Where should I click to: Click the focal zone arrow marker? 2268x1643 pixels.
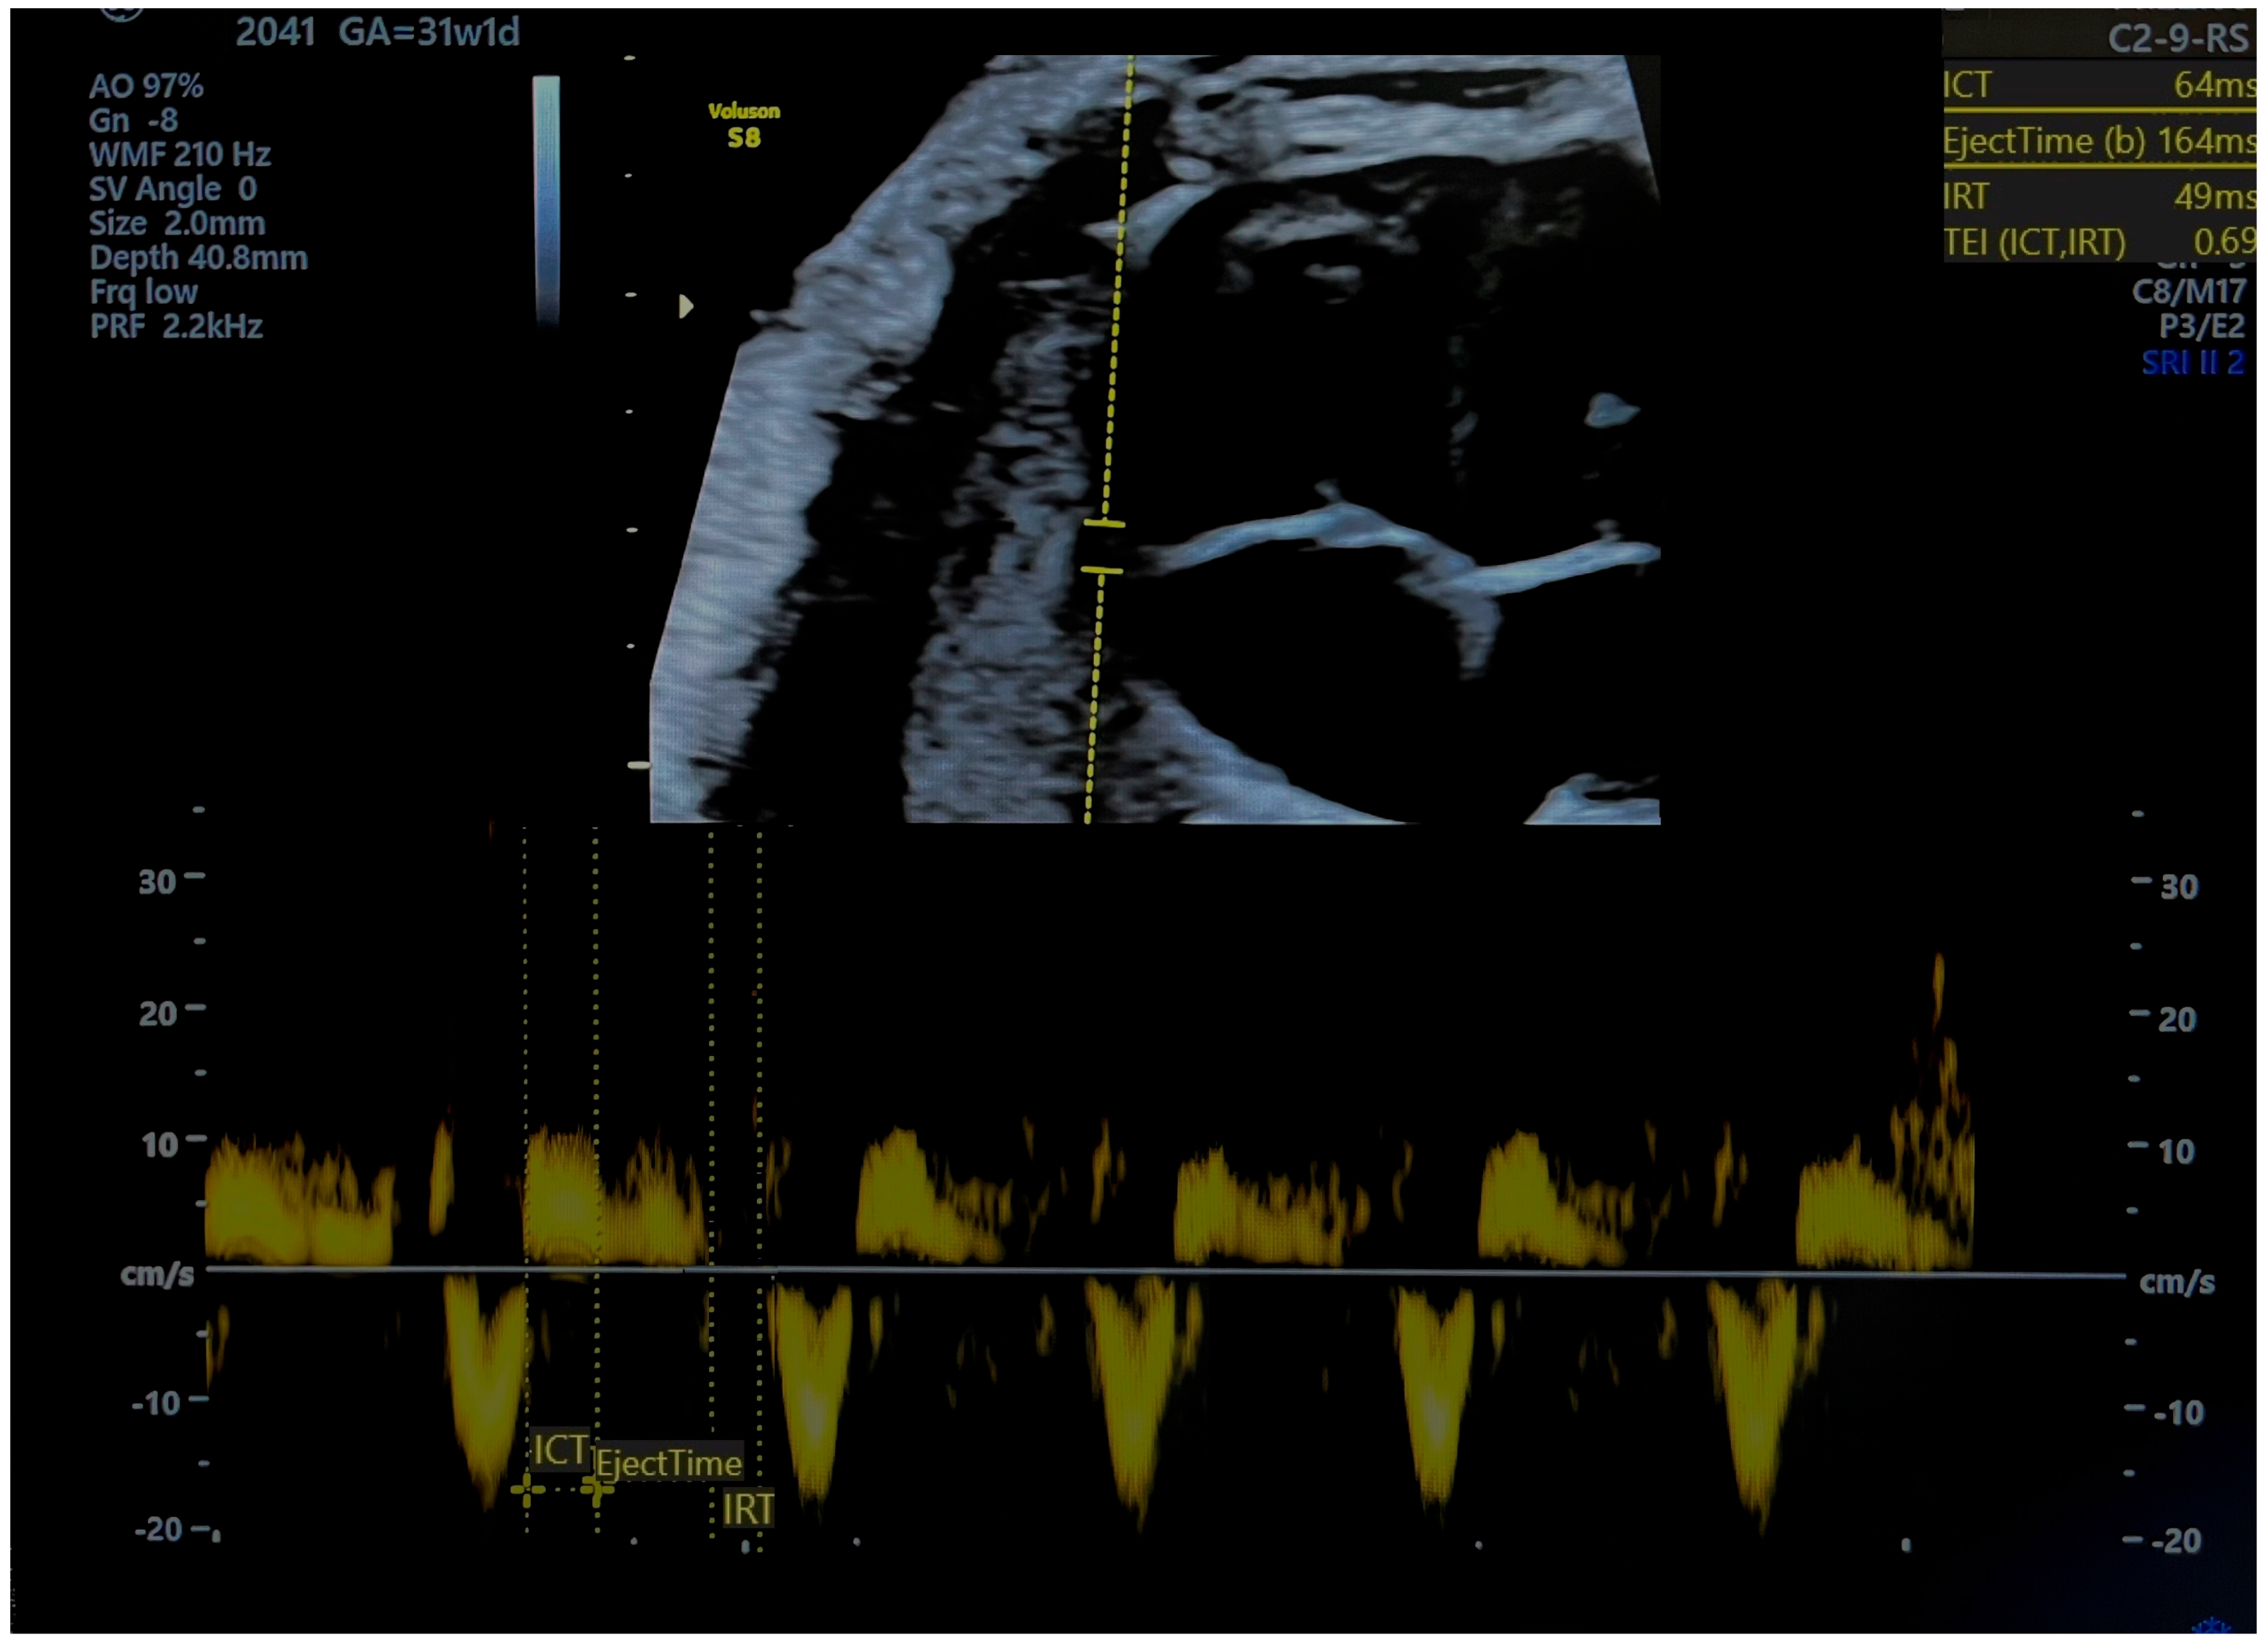coord(686,306)
